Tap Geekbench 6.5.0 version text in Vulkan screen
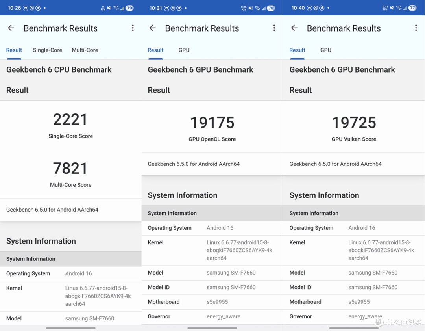This screenshot has width=425, height=331. (x=336, y=164)
